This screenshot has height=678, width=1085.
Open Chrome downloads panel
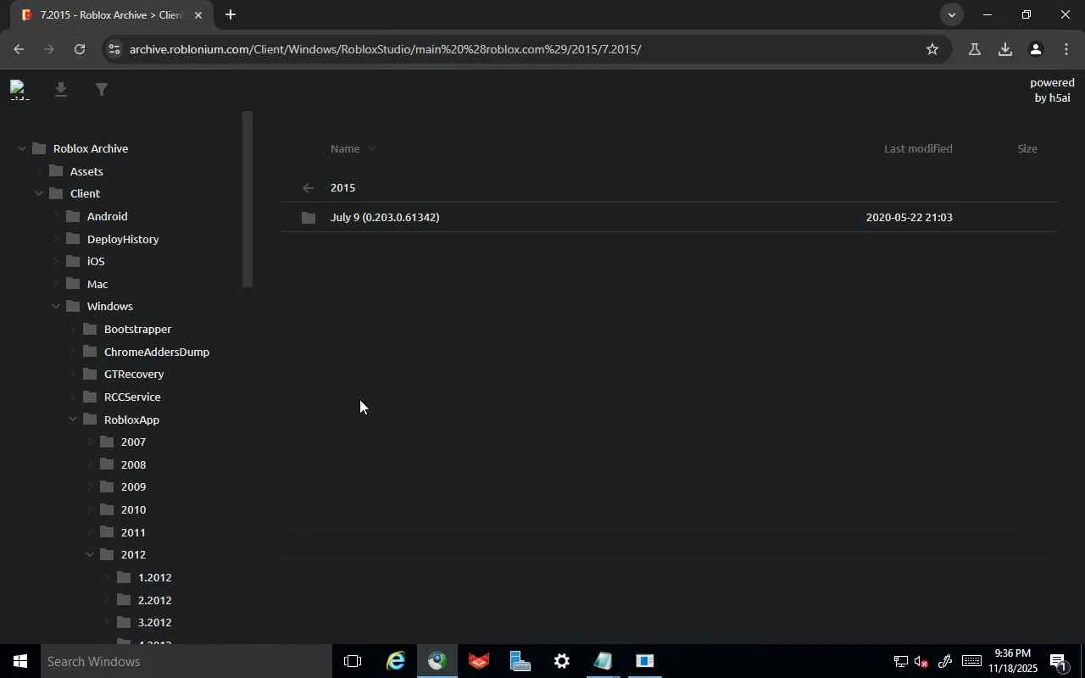(x=1004, y=49)
